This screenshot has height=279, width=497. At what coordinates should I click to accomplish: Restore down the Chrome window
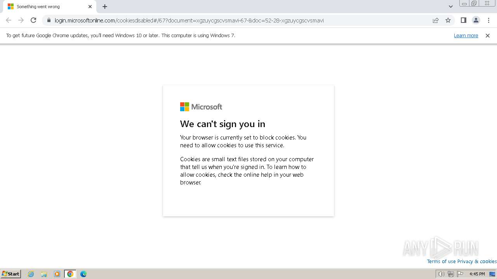[474, 3]
